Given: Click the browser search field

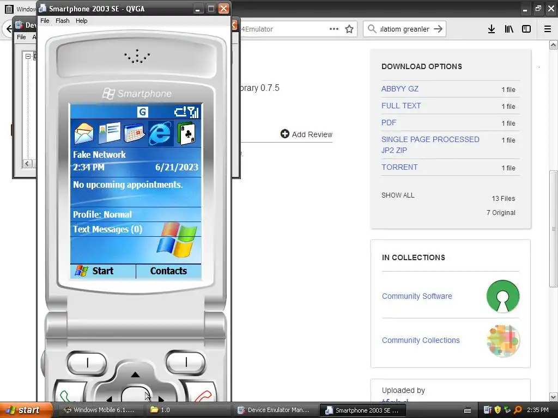Looking at the screenshot, I should [405, 29].
